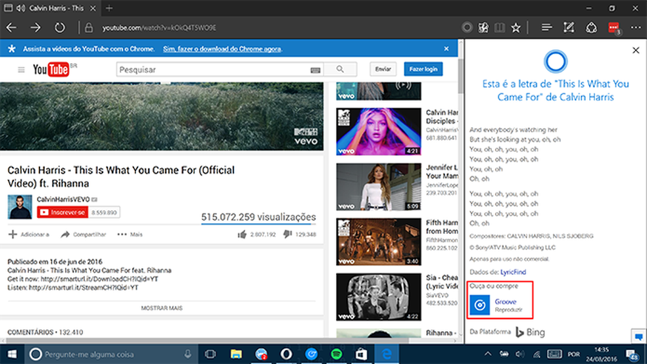This screenshot has width=647, height=364.
Task: Click the Inscrever-se subscribe button
Action: point(62,212)
